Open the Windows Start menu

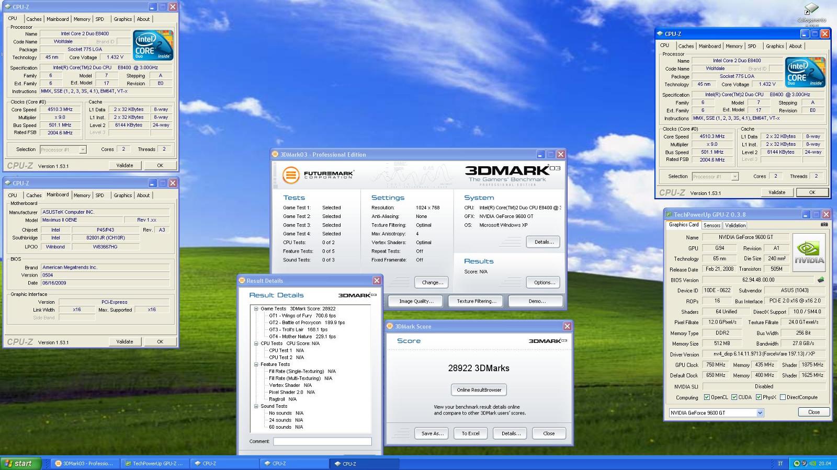coord(20,463)
